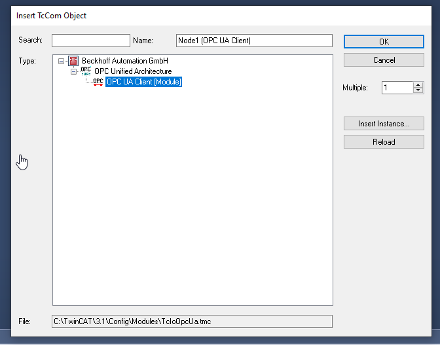The width and height of the screenshot is (440, 345).
Task: Select the OPC Unified Architecture tree label
Action: point(133,71)
